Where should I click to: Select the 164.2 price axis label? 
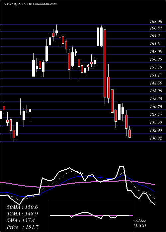tap(155, 36)
